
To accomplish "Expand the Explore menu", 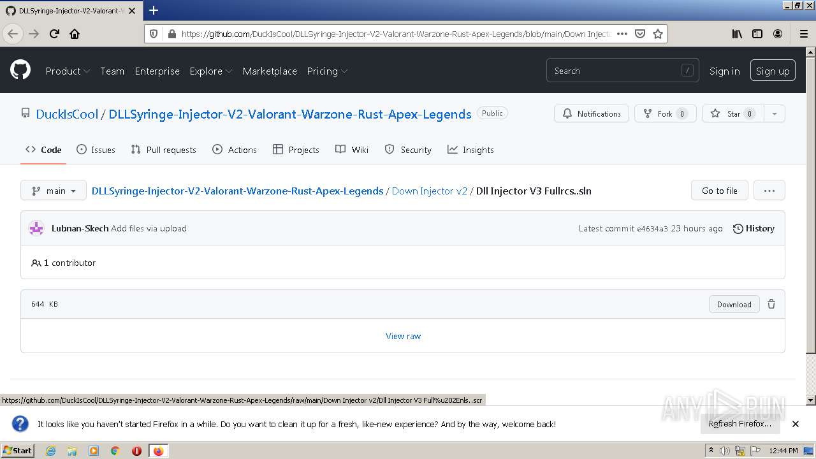I will [x=210, y=71].
